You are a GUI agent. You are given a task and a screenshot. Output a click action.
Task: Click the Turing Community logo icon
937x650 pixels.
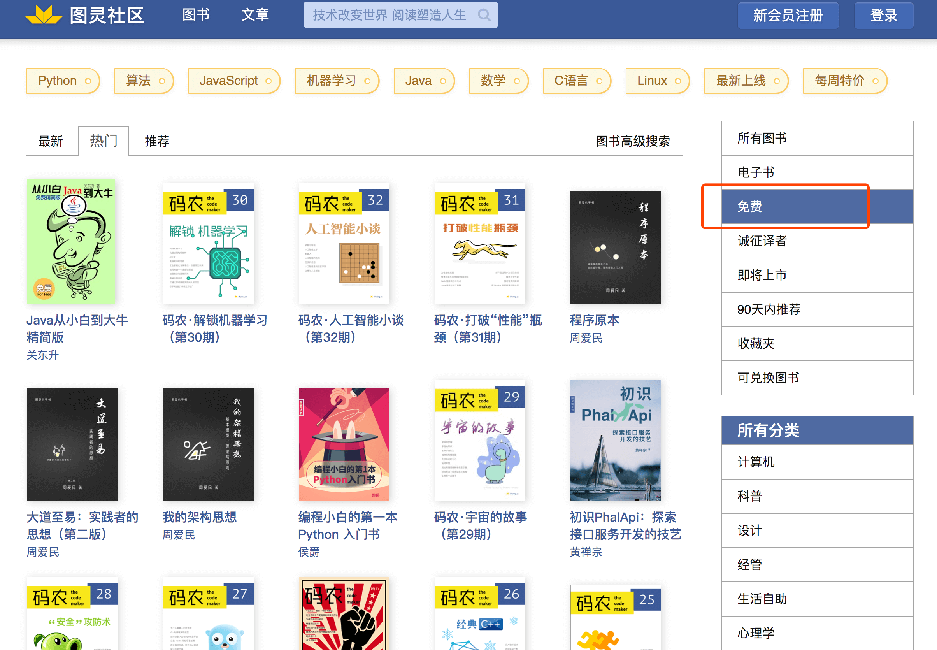click(x=44, y=15)
